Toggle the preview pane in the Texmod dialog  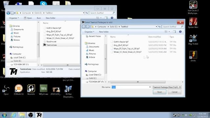click(174, 32)
